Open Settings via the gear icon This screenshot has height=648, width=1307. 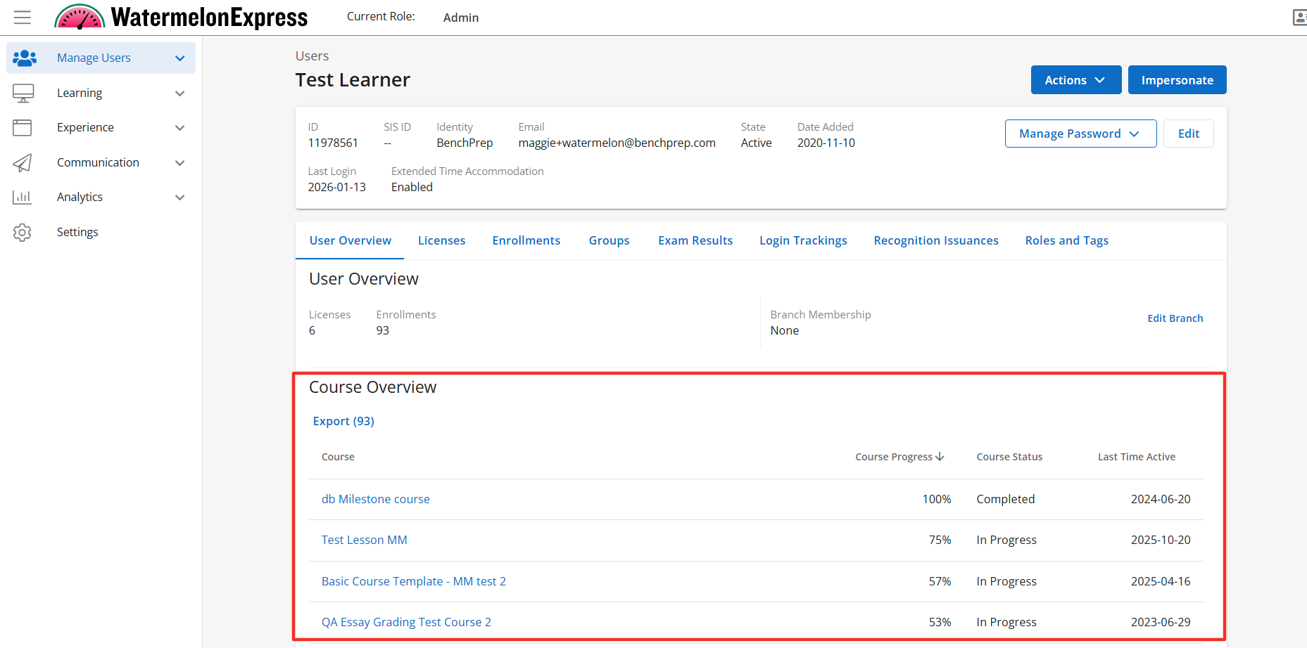tap(23, 233)
